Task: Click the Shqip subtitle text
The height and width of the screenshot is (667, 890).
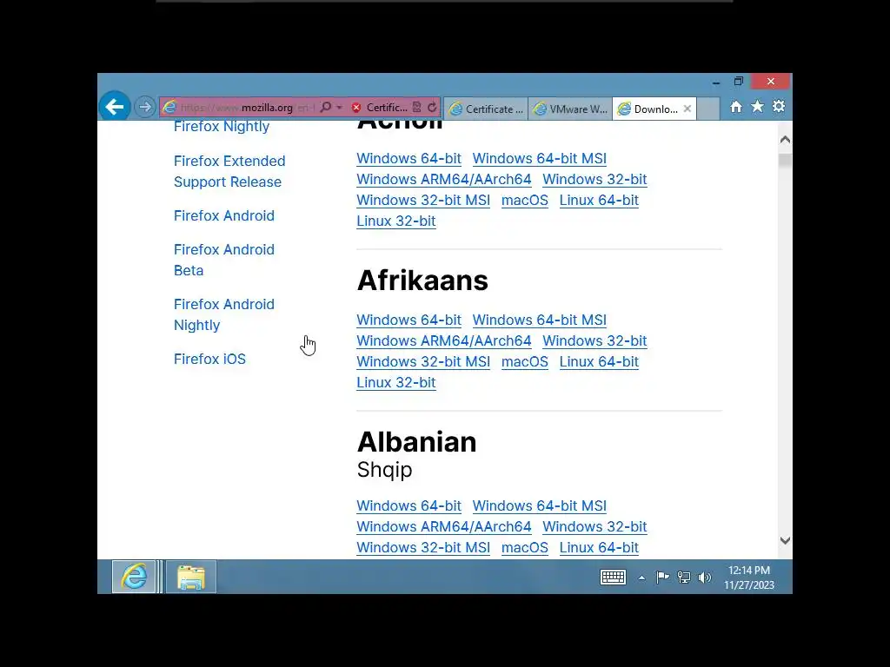Action: click(384, 470)
